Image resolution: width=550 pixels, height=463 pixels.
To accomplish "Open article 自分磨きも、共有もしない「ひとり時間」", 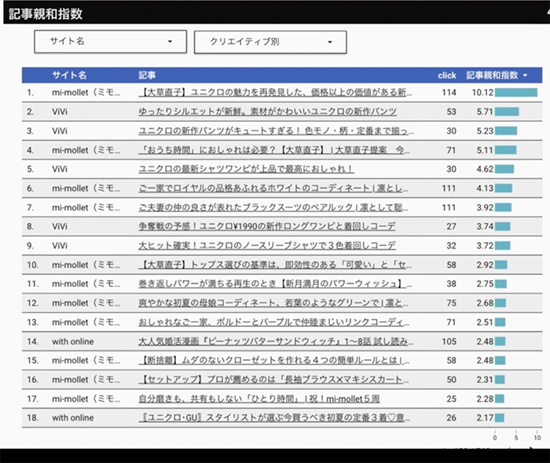I will coord(259,399).
